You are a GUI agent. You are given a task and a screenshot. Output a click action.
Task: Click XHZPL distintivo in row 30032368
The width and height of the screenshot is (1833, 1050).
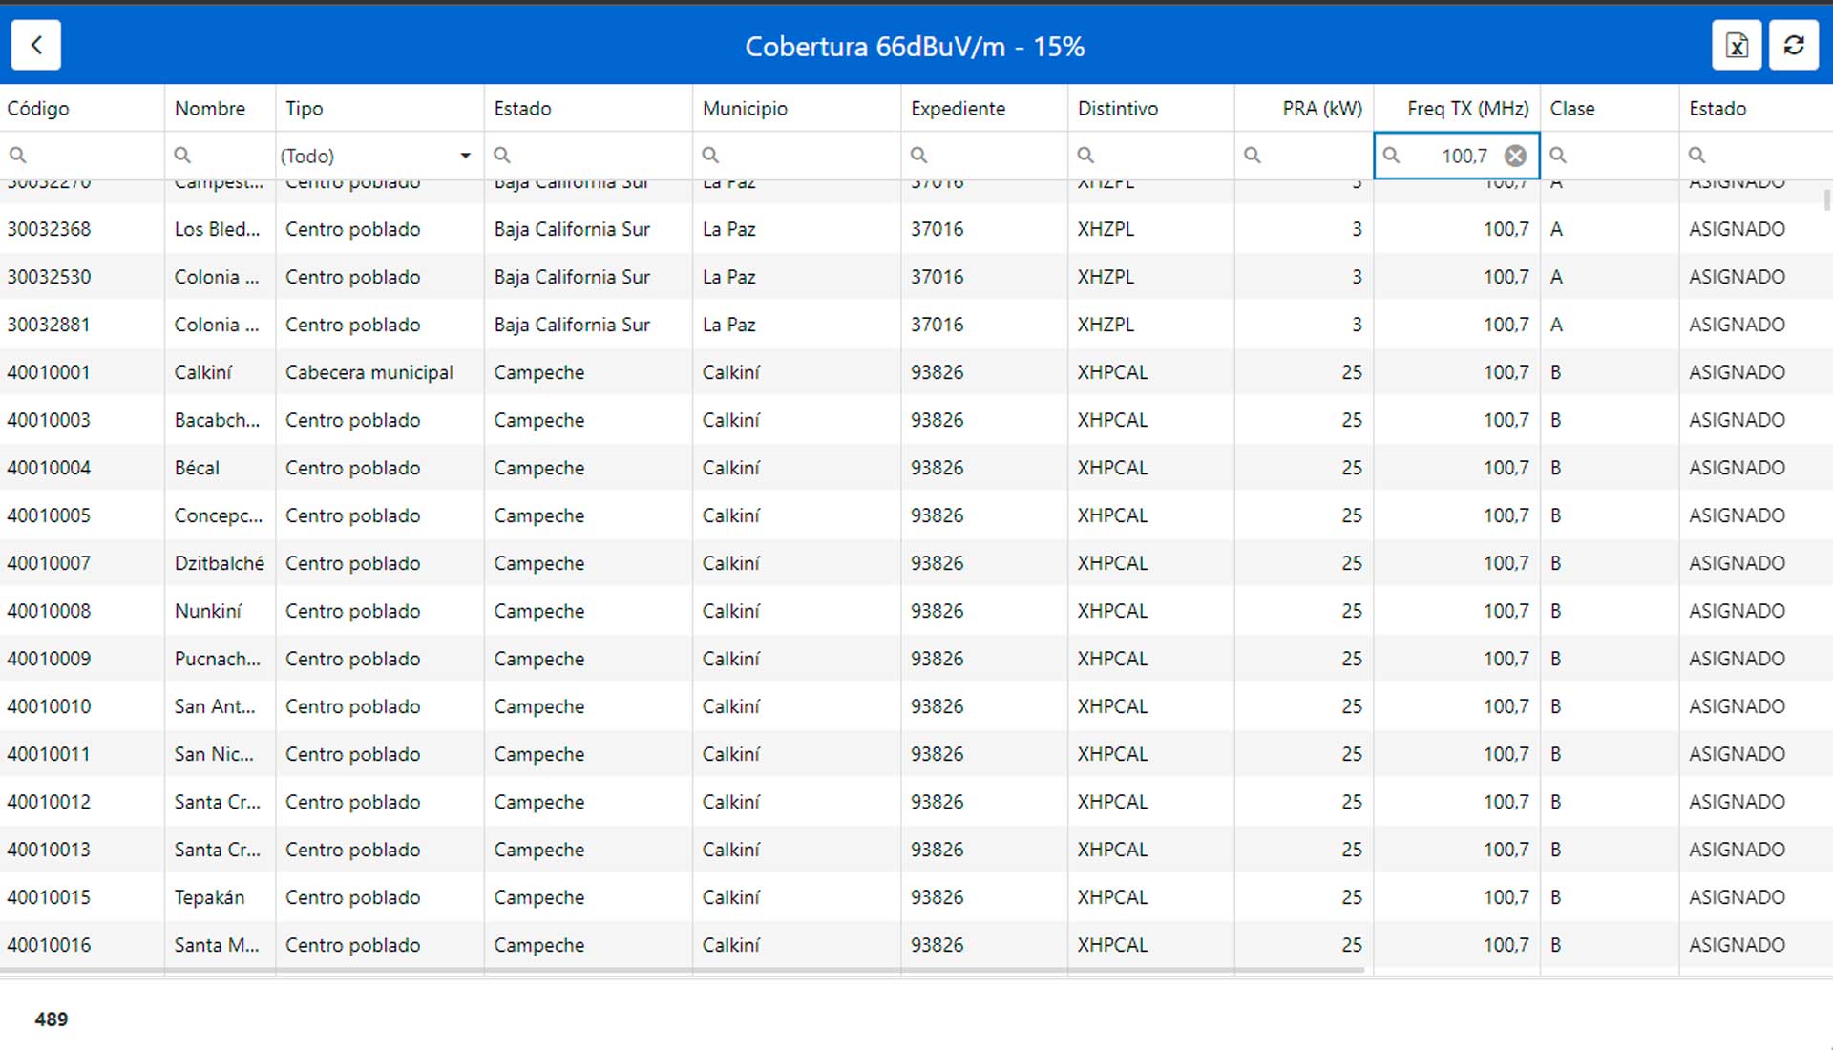(x=1150, y=229)
